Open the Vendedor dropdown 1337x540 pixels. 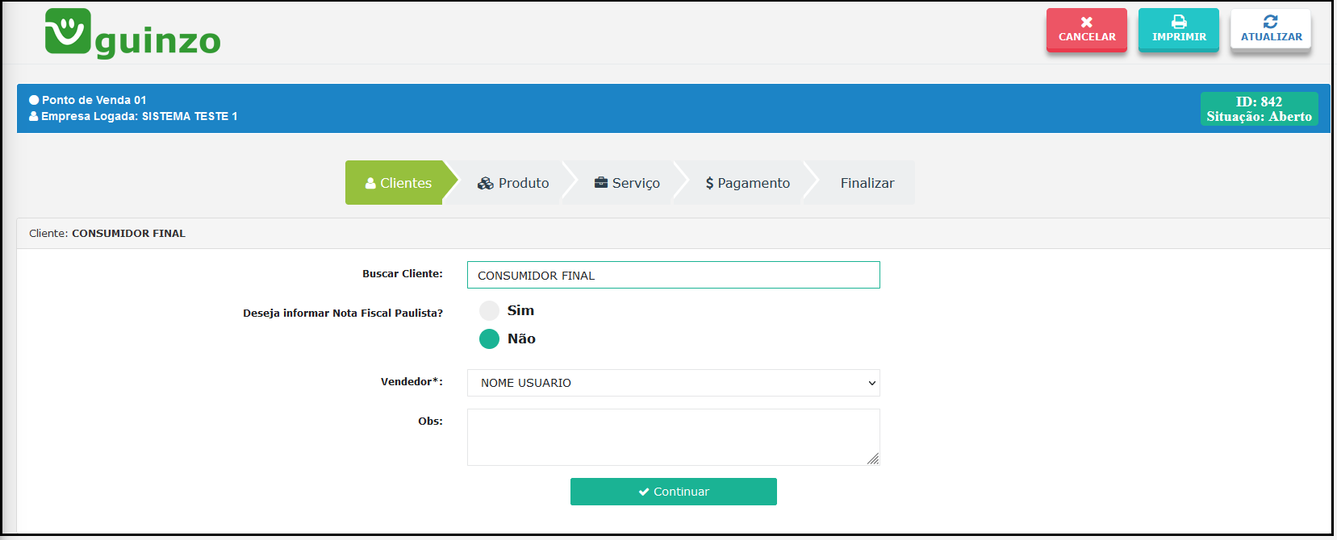point(672,384)
